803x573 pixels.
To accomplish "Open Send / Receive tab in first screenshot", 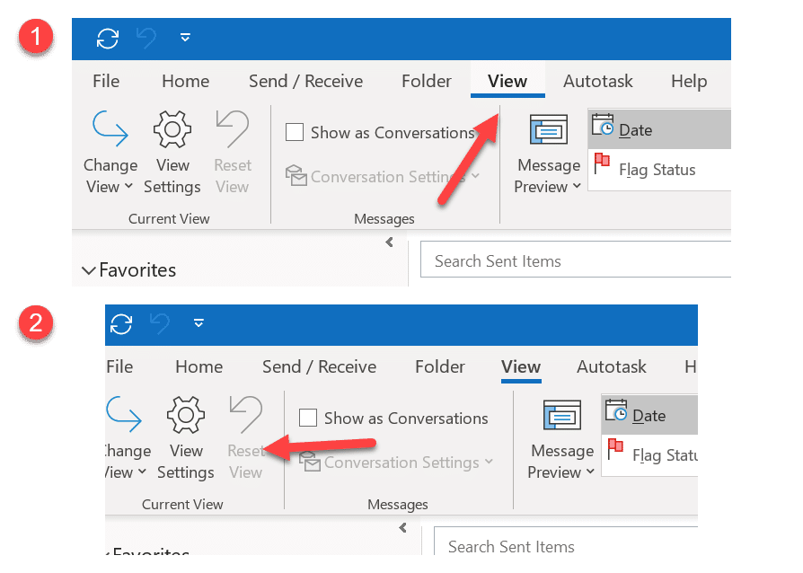I will tap(305, 81).
